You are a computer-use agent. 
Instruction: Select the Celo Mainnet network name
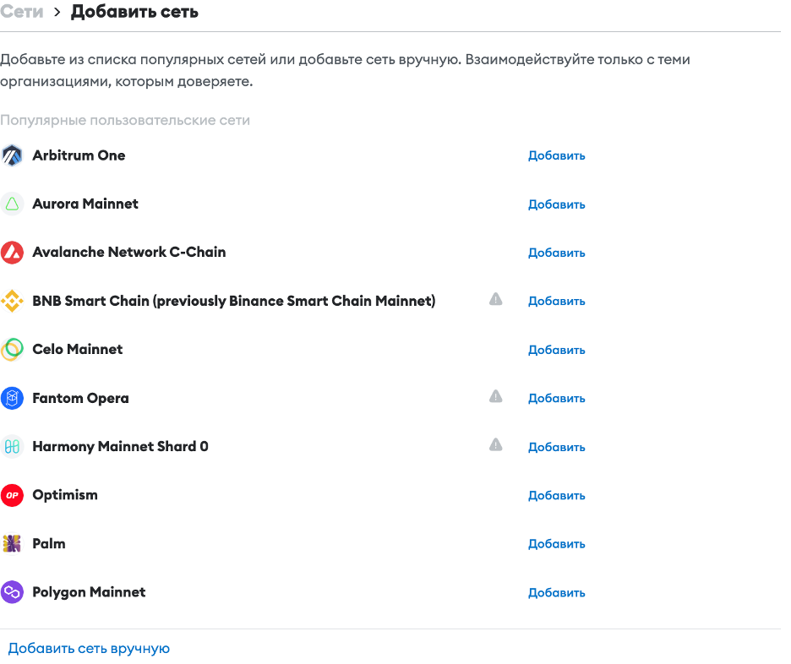pos(78,349)
